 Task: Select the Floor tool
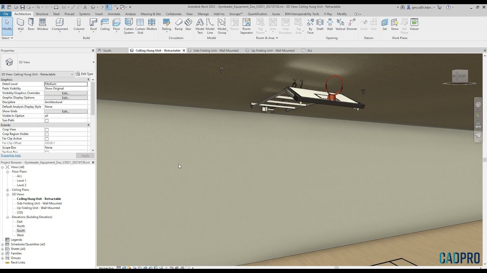(x=116, y=25)
